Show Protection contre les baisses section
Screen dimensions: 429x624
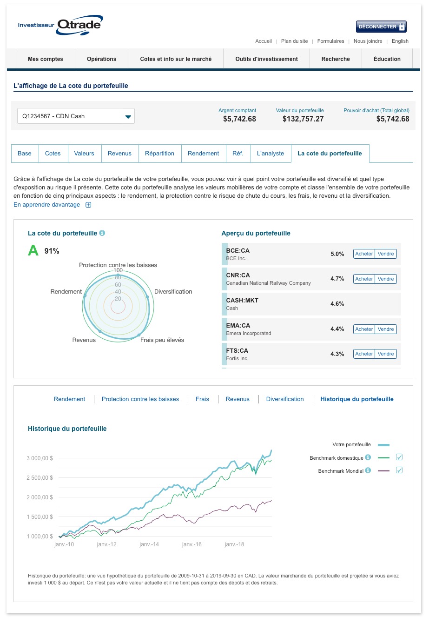tap(140, 399)
